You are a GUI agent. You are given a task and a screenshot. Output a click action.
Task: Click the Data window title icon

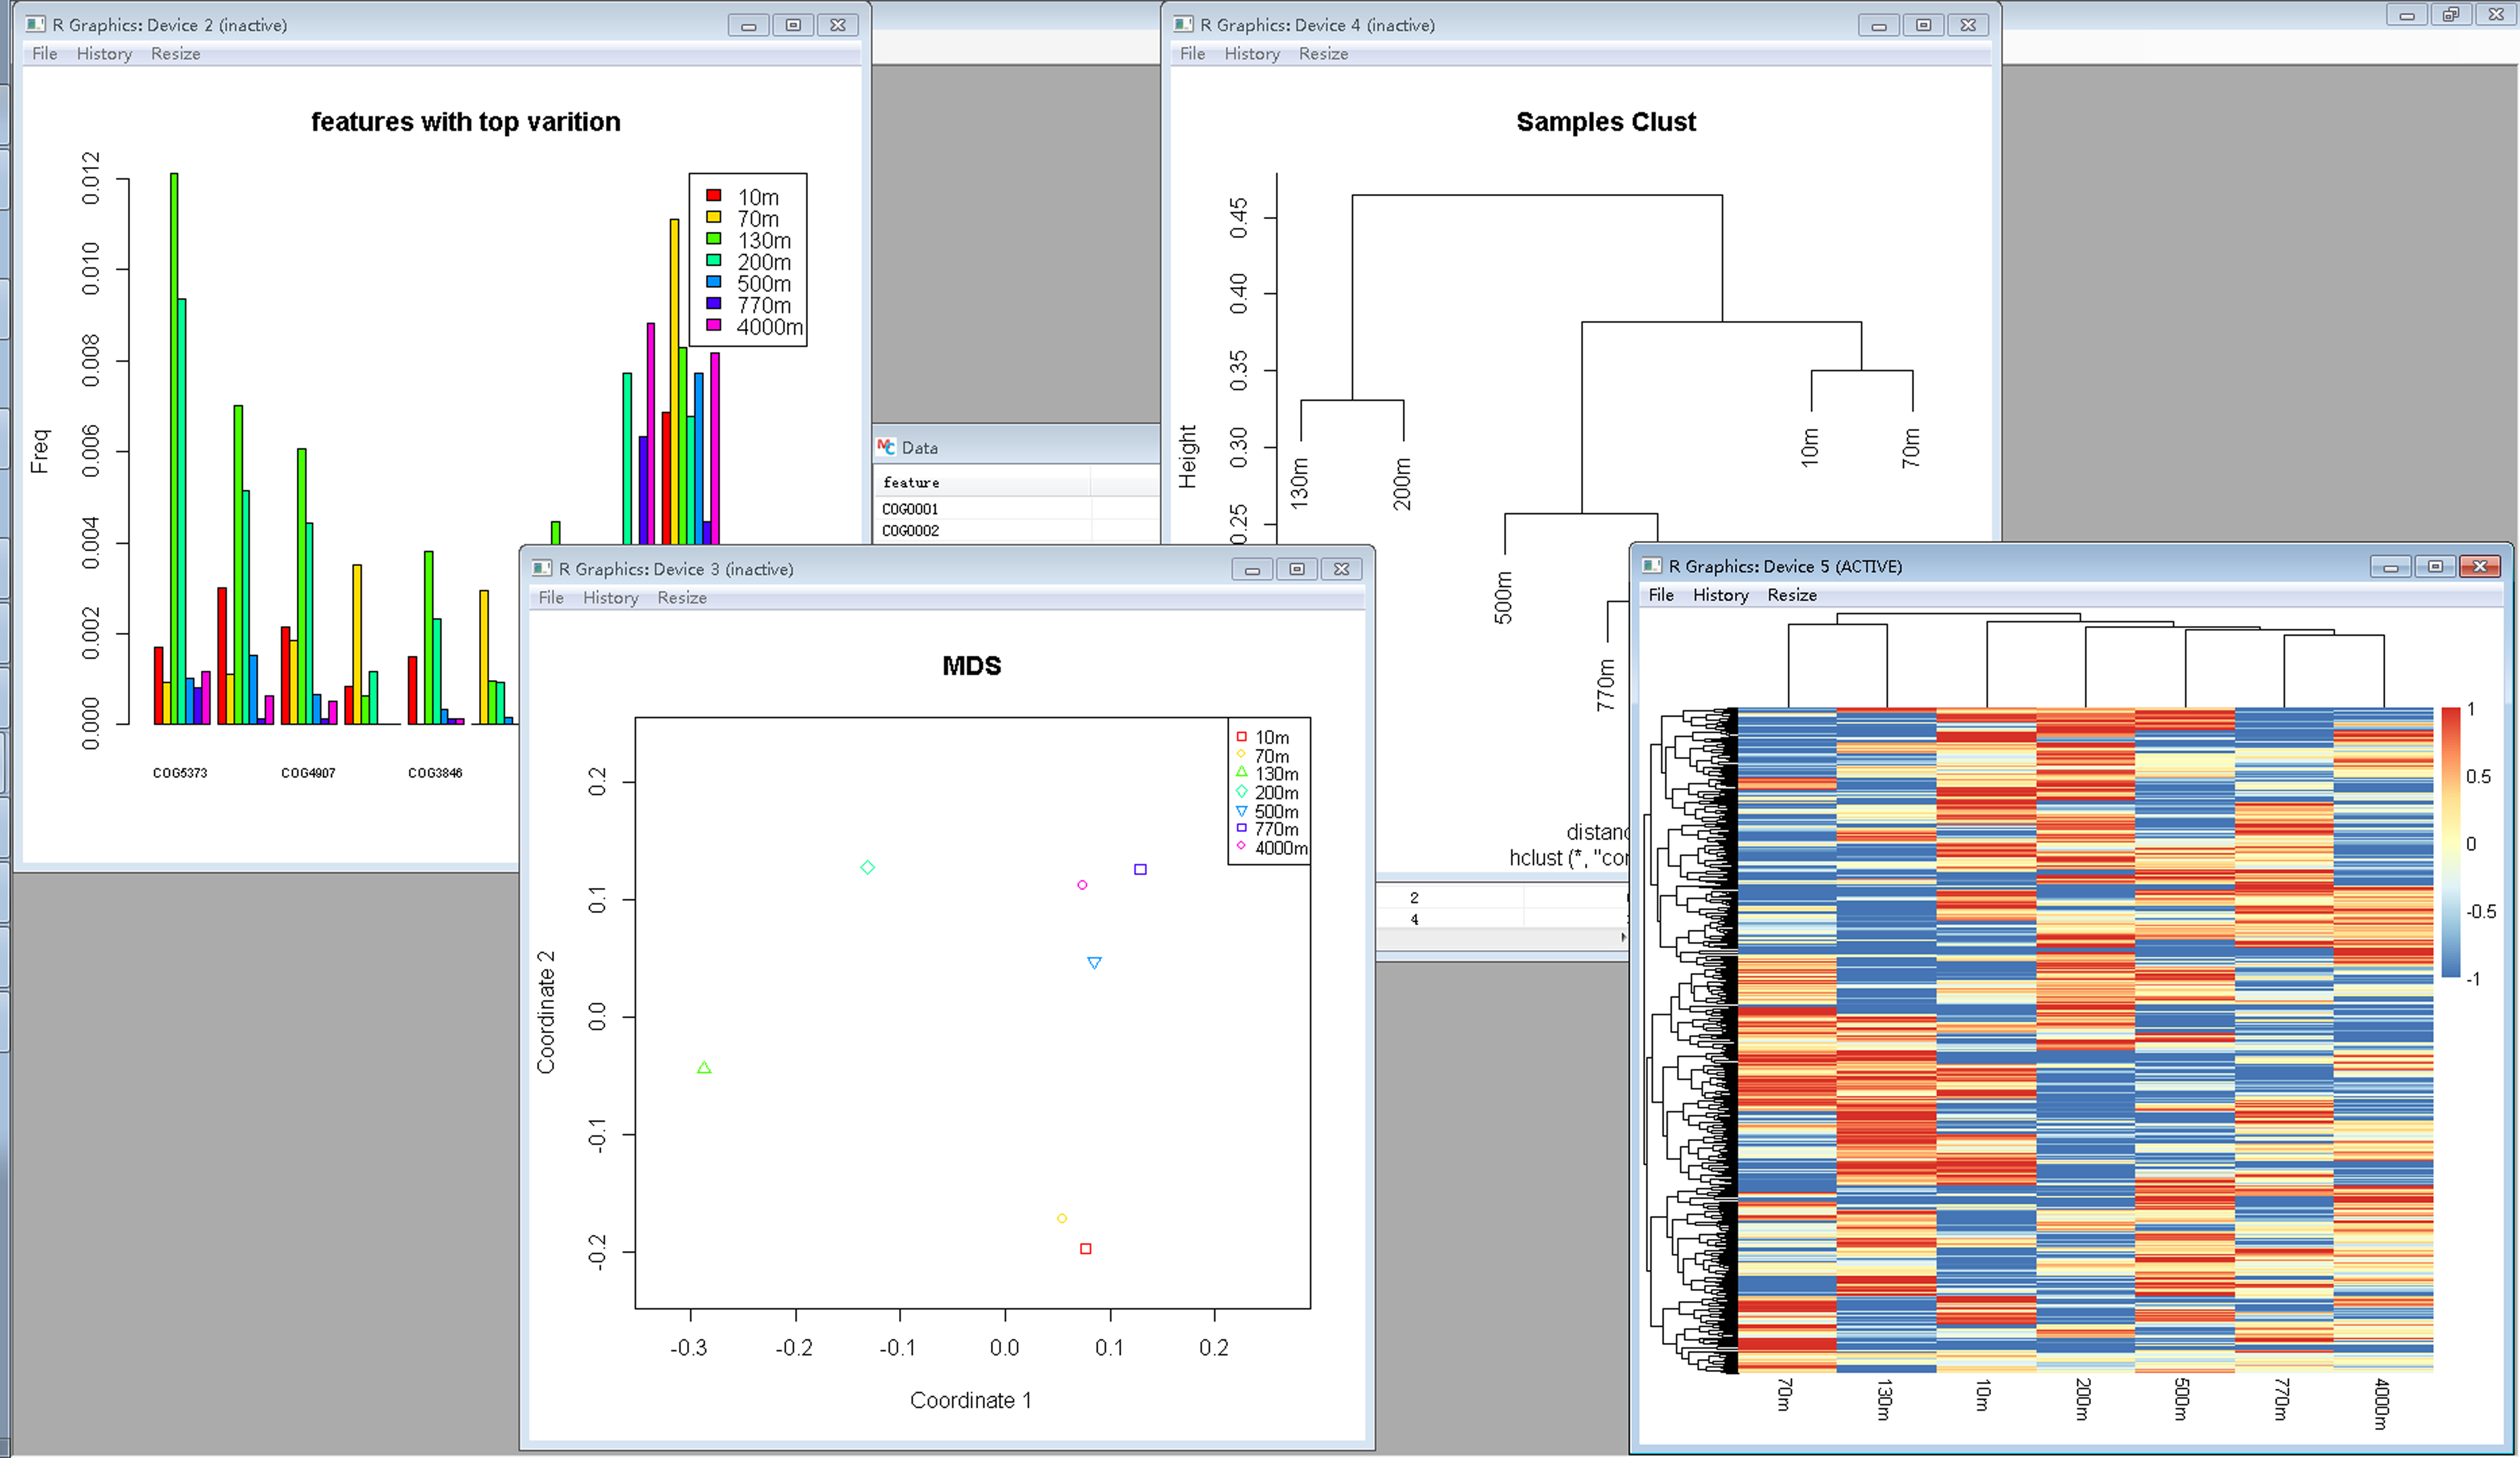[886, 447]
